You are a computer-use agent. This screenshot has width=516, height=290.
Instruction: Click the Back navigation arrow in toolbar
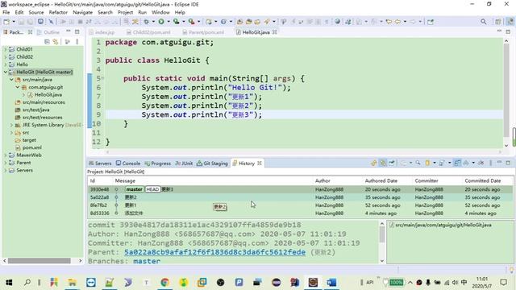[397, 22]
